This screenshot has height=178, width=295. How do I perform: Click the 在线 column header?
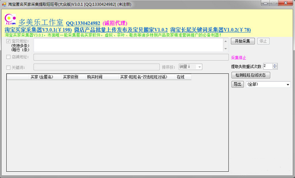coord(183,77)
